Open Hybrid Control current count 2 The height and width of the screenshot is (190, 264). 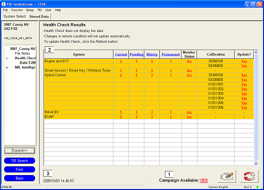coord(121,75)
